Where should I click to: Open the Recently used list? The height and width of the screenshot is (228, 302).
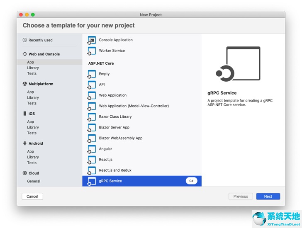[41, 40]
